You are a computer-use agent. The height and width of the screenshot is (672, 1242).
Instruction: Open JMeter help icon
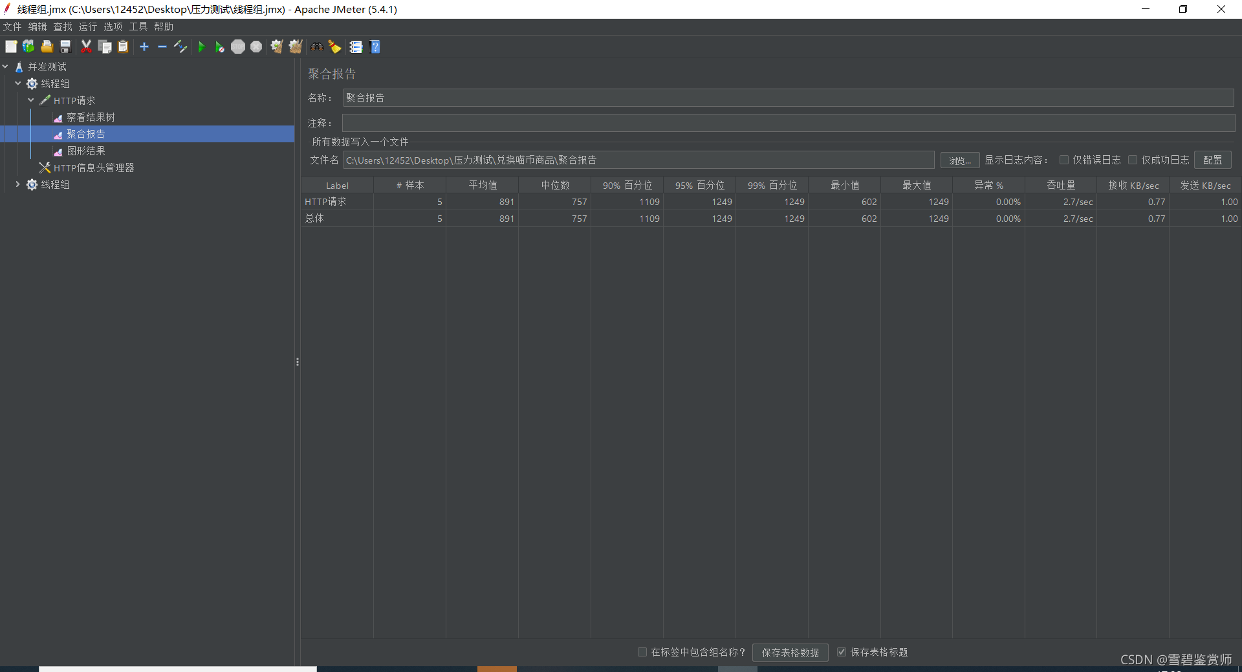(x=375, y=47)
